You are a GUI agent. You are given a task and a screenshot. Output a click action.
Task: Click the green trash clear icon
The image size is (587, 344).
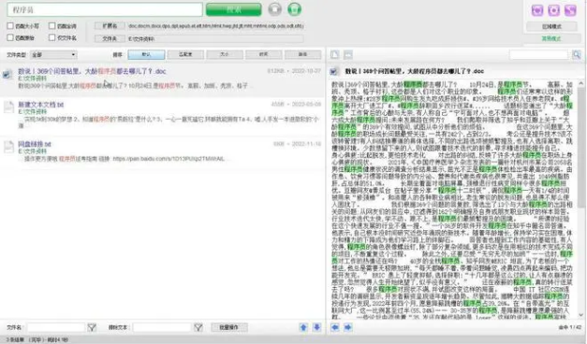point(294,9)
